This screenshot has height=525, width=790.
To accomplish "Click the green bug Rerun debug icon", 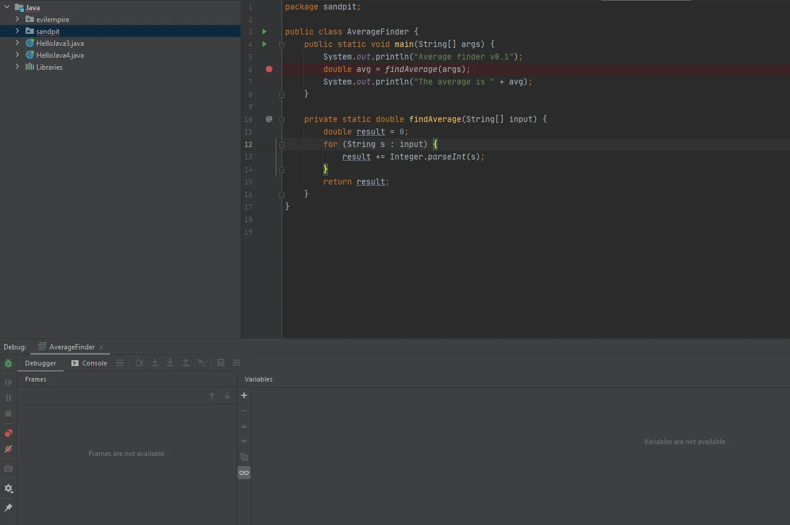I will coord(8,363).
